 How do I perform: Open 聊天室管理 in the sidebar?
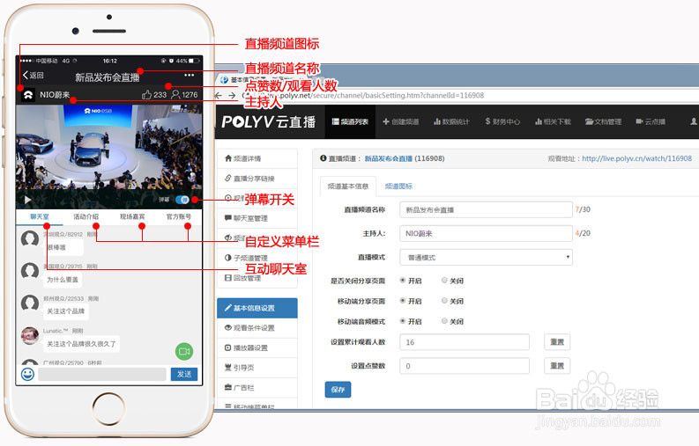[x=257, y=218]
